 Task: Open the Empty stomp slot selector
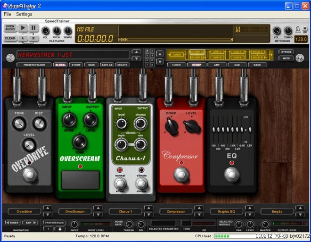[277, 212]
